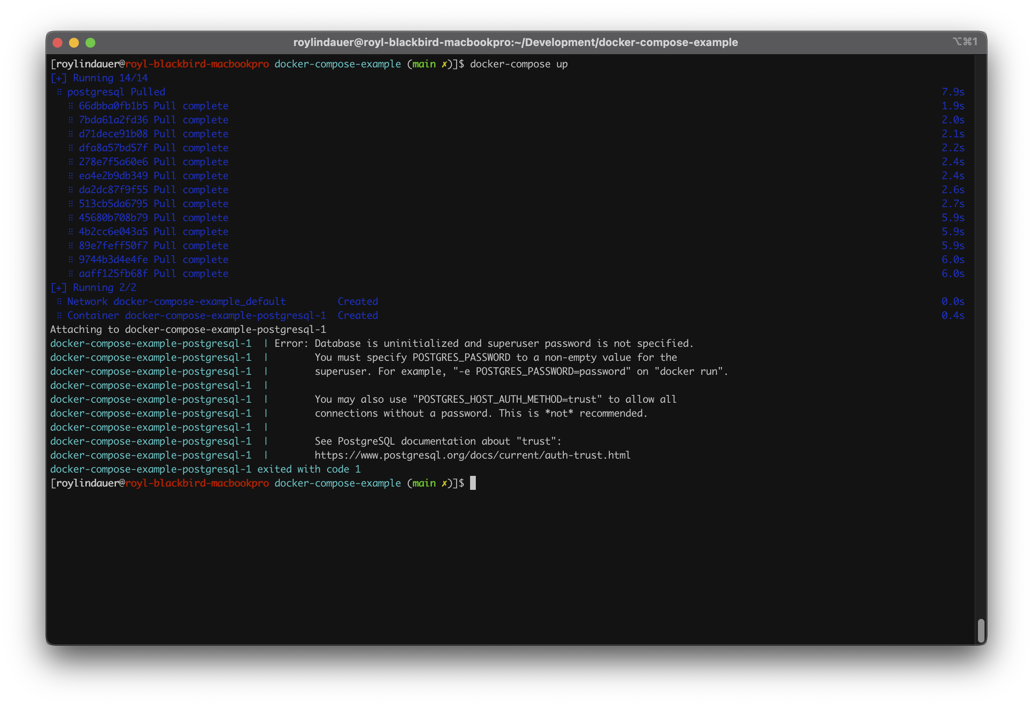
Task: Click the '2.7s' timing value
Action: tap(953, 203)
